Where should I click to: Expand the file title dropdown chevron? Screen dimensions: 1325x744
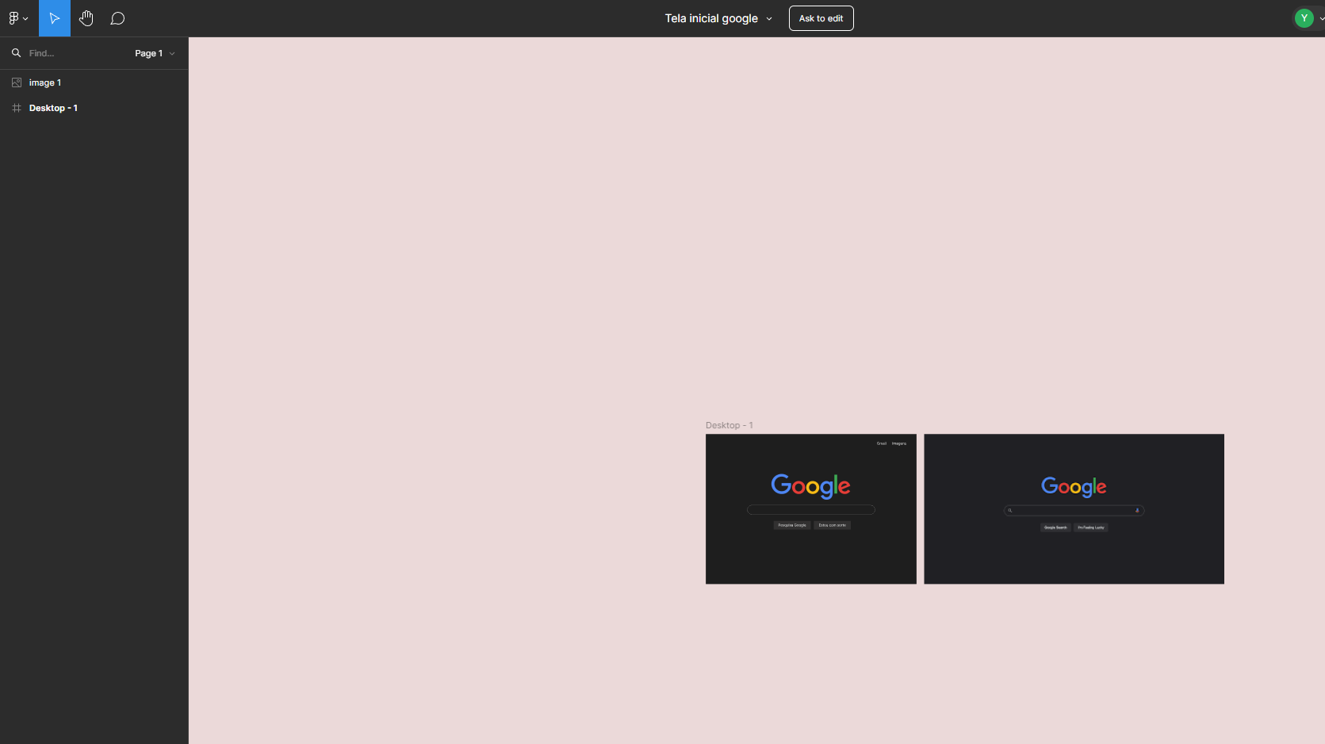click(x=769, y=19)
